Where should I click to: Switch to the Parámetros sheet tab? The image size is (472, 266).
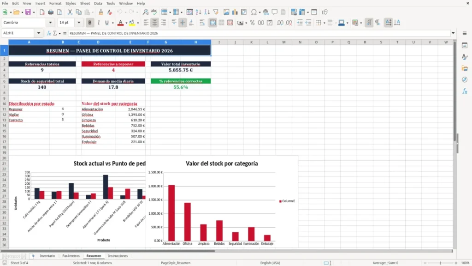[71, 256]
